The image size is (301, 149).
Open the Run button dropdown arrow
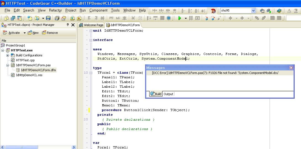point(186,18)
